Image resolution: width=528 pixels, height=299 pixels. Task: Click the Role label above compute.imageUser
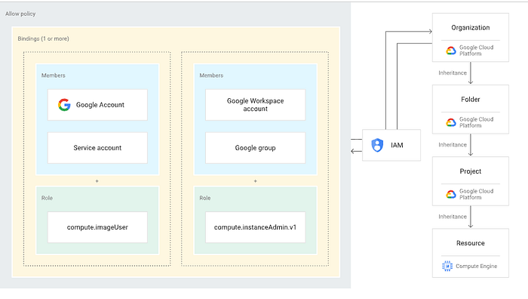coord(47,198)
